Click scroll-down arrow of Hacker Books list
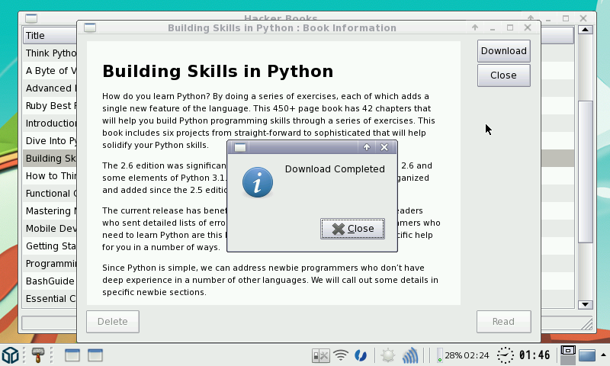 pyautogui.click(x=585, y=304)
